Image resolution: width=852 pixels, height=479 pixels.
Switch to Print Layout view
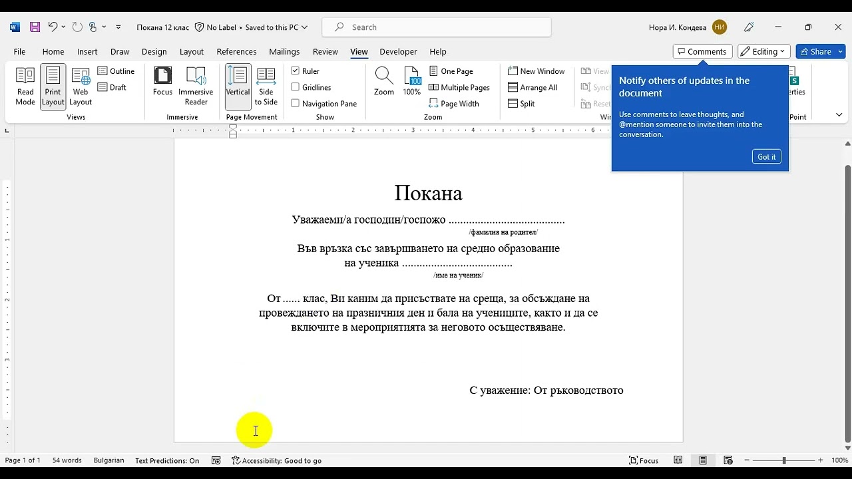tap(53, 86)
